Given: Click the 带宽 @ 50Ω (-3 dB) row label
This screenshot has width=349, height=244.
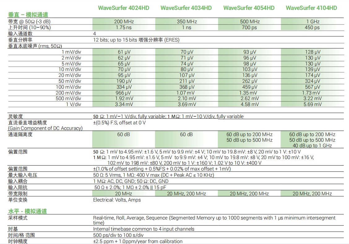Looking at the screenshot, I should click(29, 22).
